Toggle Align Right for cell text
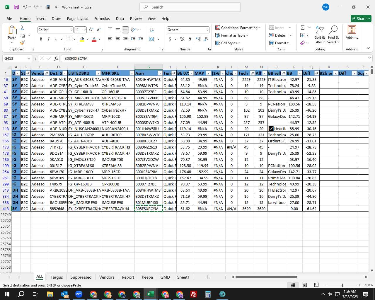This screenshot has width=375, height=300. pyautogui.click(x=125, y=39)
